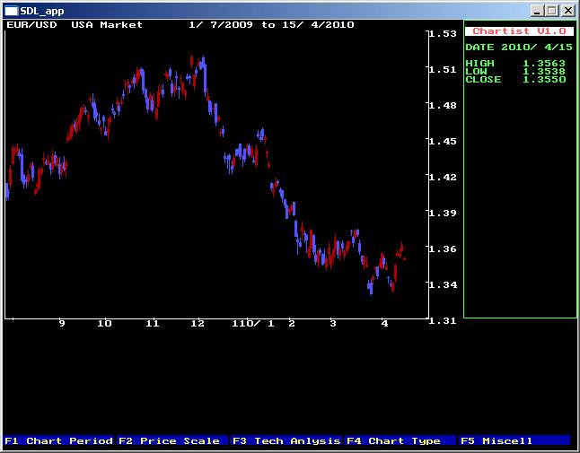Close the SDL_app window
This screenshot has width=580, height=453.
click(x=567, y=11)
